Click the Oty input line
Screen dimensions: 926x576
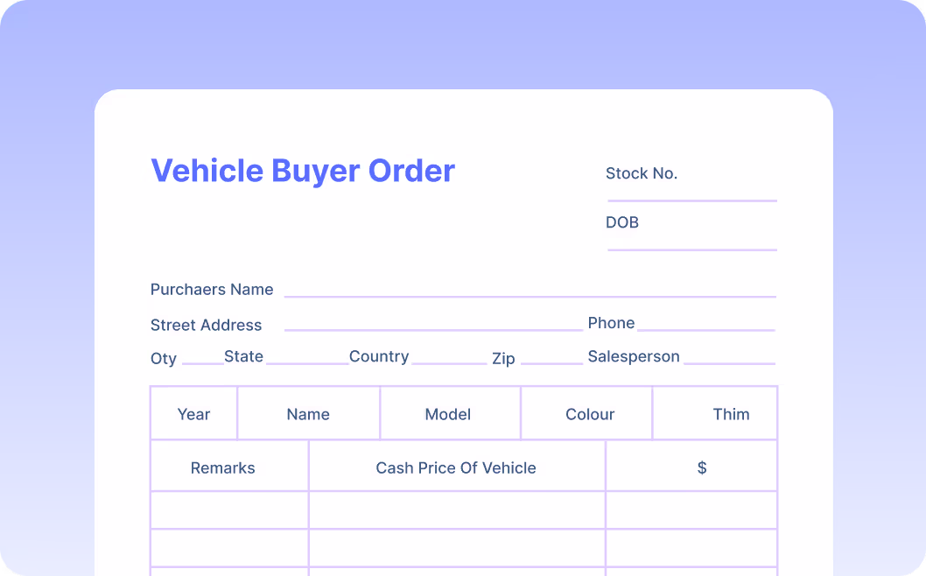(x=202, y=358)
